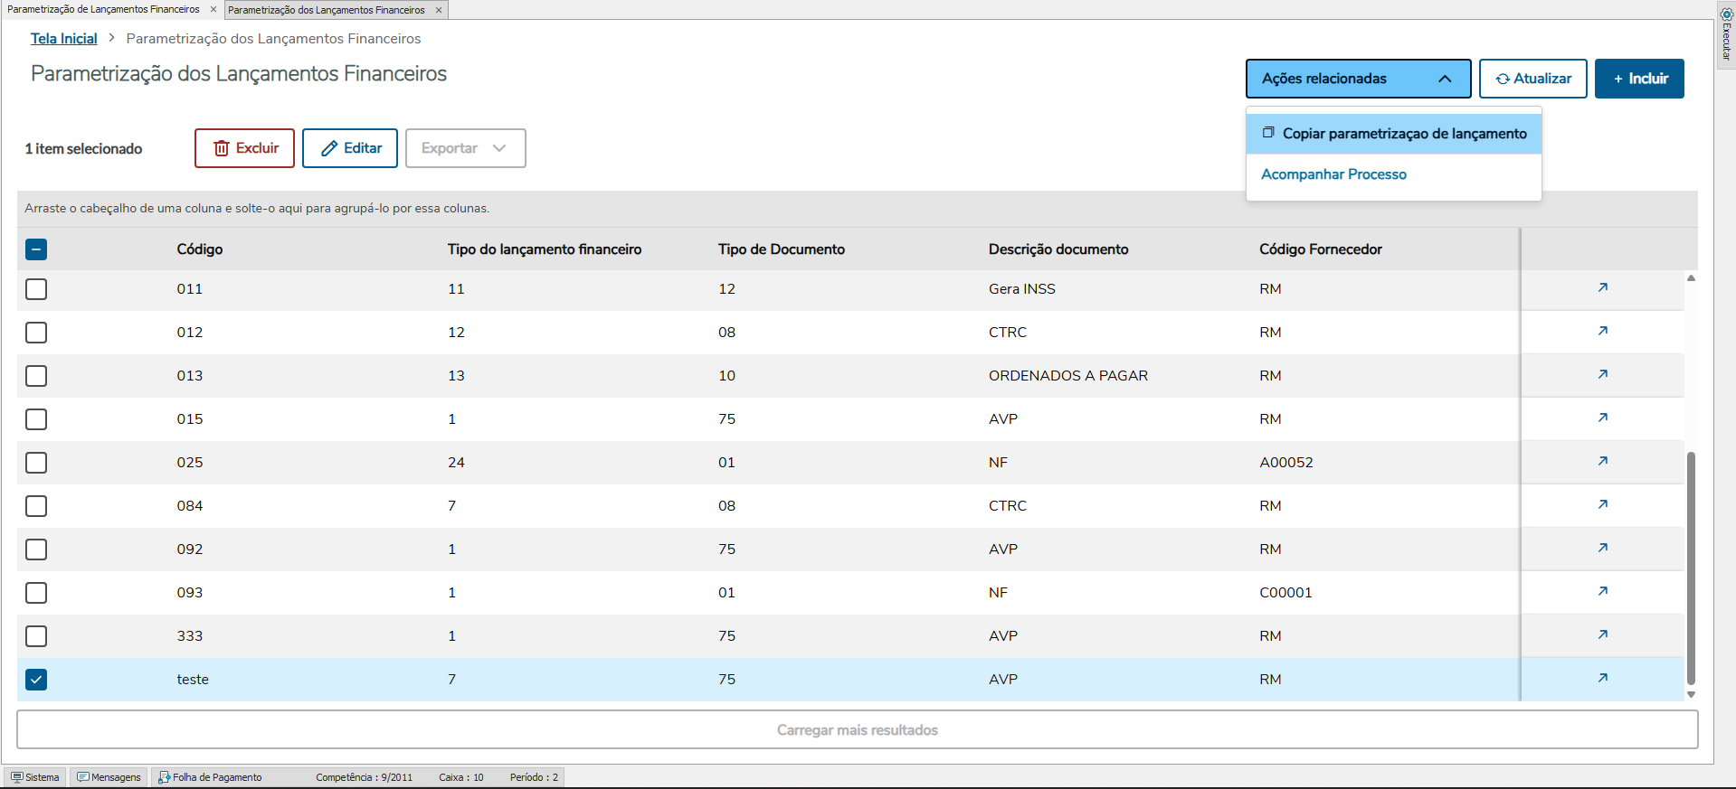Click the Caixa 10 status entry
Screen dimensions: 1736x789
pyautogui.click(x=461, y=777)
